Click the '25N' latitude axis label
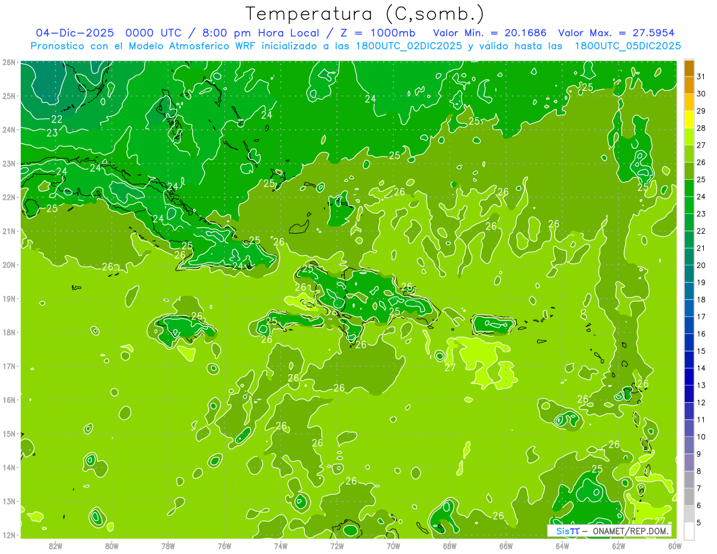717x554 pixels. click(x=8, y=96)
